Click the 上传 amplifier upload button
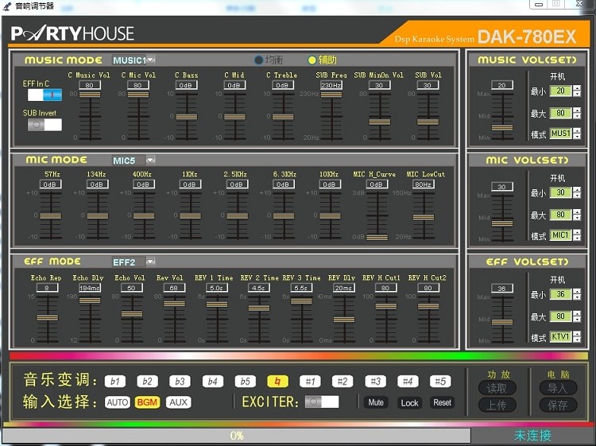This screenshot has width=596, height=446. (x=497, y=405)
